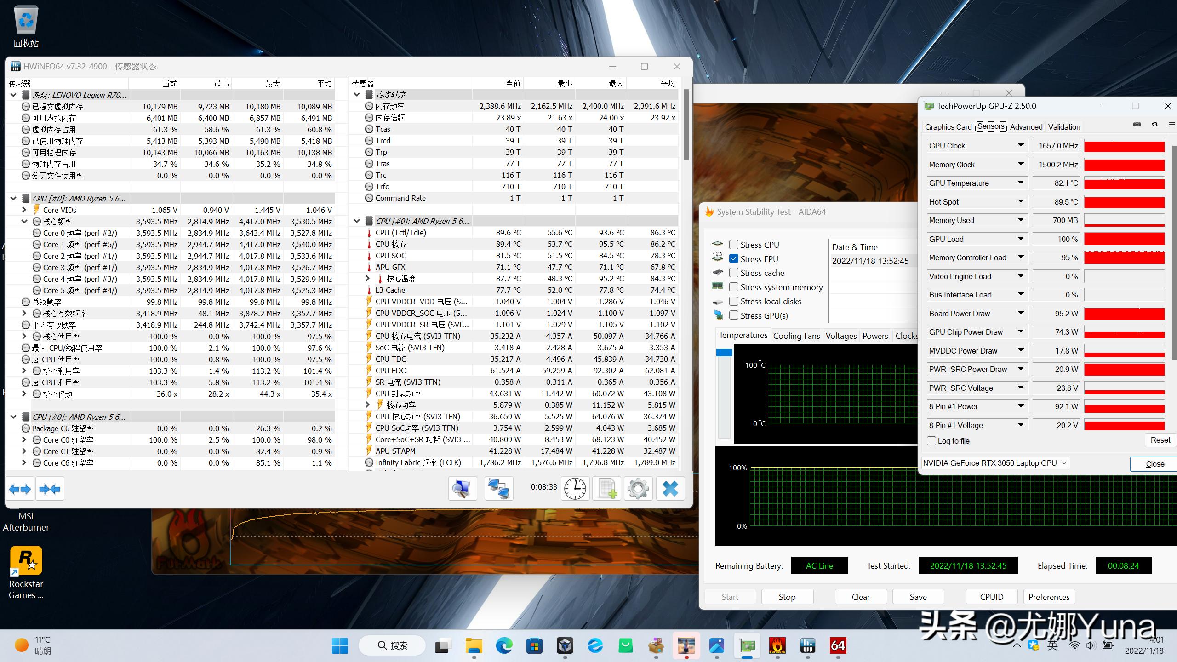Click the HWiNFO expand-columns arrows icon
The width and height of the screenshot is (1177, 662).
click(x=20, y=489)
